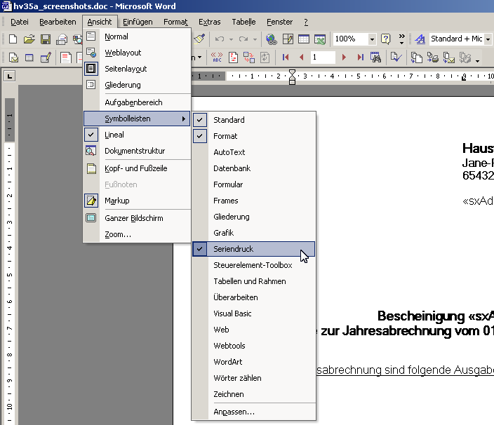Click the mail merge main document setup icon
Viewport: 494px width, 425px height.
pos(13,58)
